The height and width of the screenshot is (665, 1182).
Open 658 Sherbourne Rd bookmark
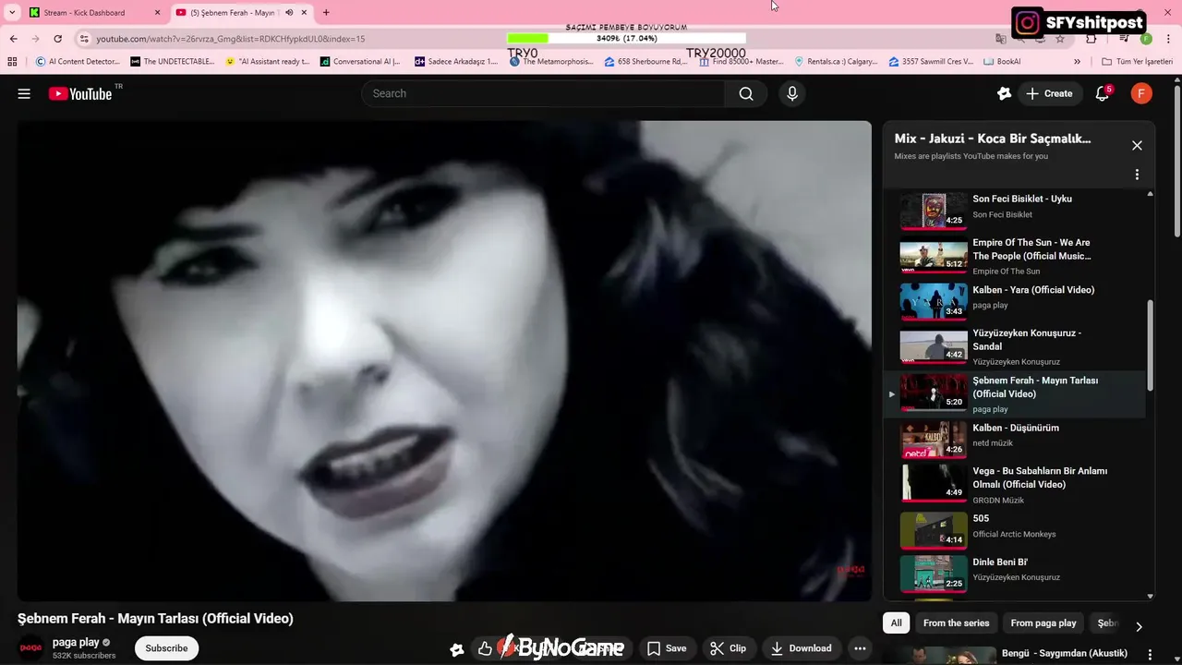tap(646, 61)
